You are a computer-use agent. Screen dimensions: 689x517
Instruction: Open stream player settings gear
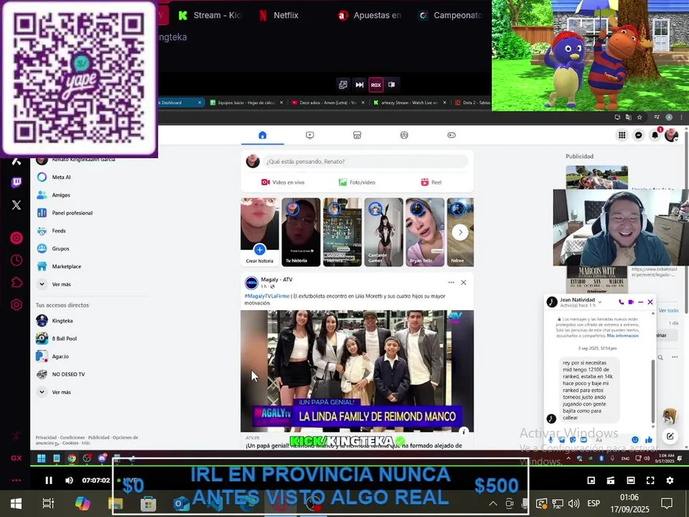(670, 480)
